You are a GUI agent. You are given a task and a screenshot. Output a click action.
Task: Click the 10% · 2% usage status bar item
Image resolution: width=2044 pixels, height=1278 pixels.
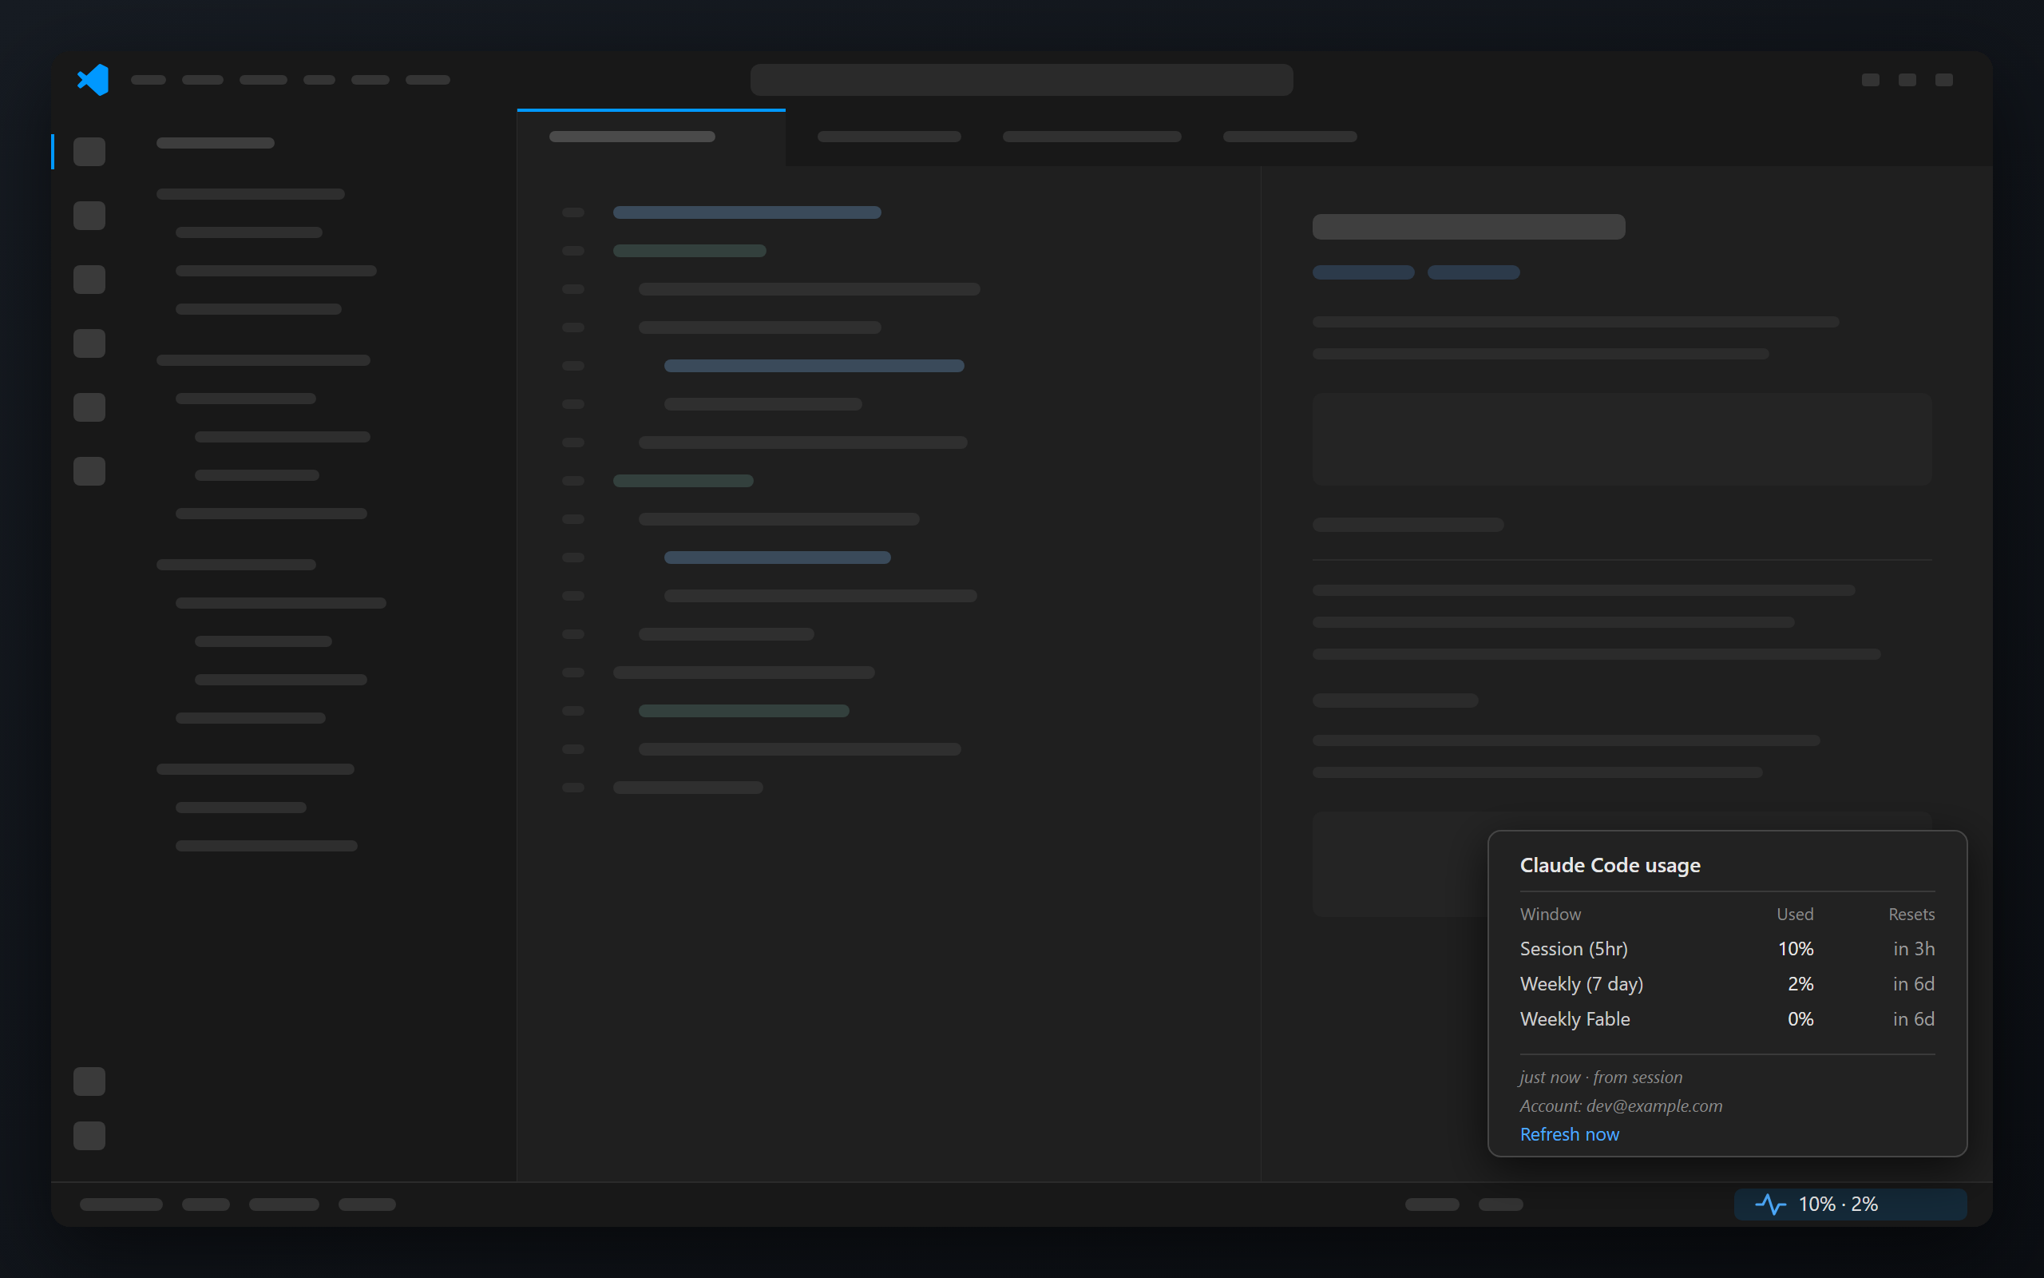pos(1850,1205)
